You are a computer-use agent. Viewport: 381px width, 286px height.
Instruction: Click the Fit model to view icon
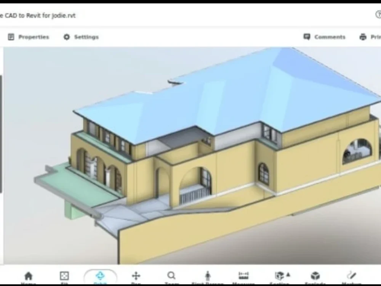pyautogui.click(x=64, y=275)
